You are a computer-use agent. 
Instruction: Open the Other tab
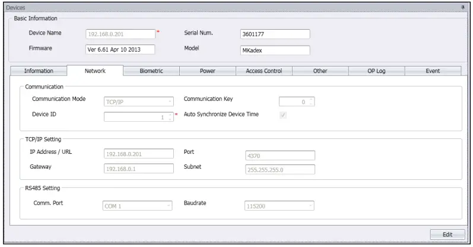point(320,71)
